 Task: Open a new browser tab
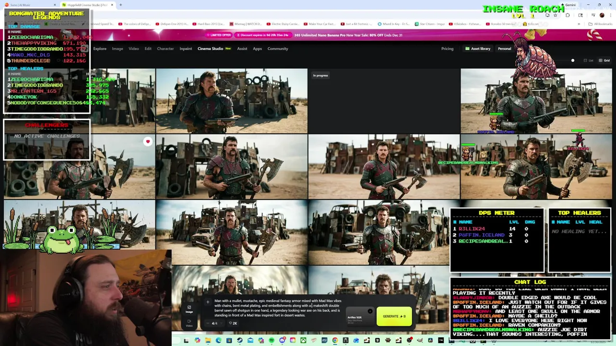click(121, 5)
